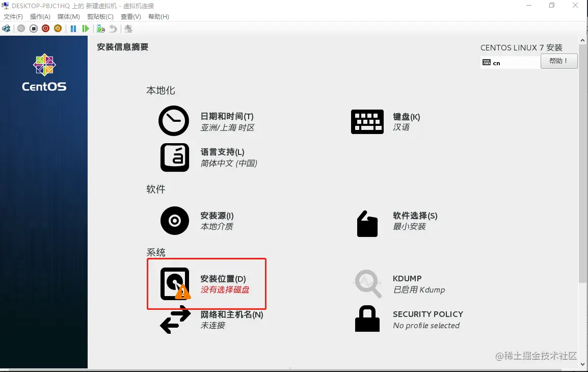
Task: Click 未连接 status text
Action: [x=212, y=325]
